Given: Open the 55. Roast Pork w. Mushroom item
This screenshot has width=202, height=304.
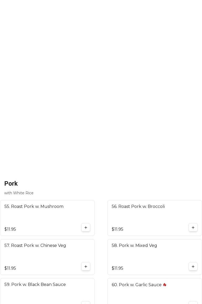Looking at the screenshot, I should (x=34, y=206).
